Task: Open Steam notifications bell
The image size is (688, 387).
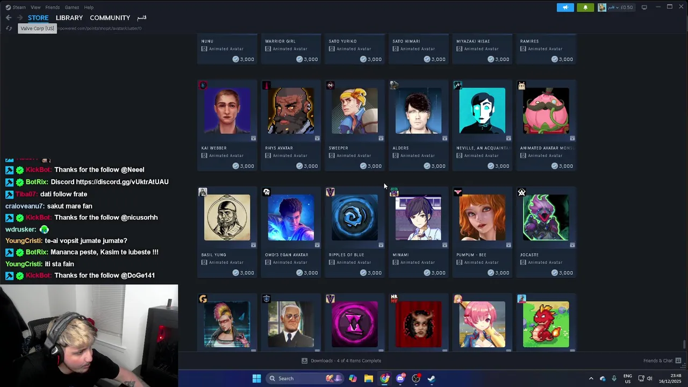Action: pyautogui.click(x=585, y=8)
